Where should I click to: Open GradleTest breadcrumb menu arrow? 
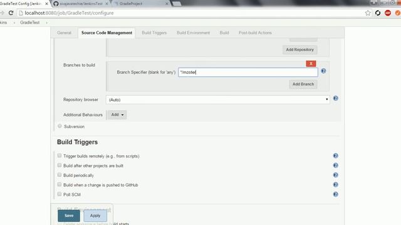click(46, 22)
